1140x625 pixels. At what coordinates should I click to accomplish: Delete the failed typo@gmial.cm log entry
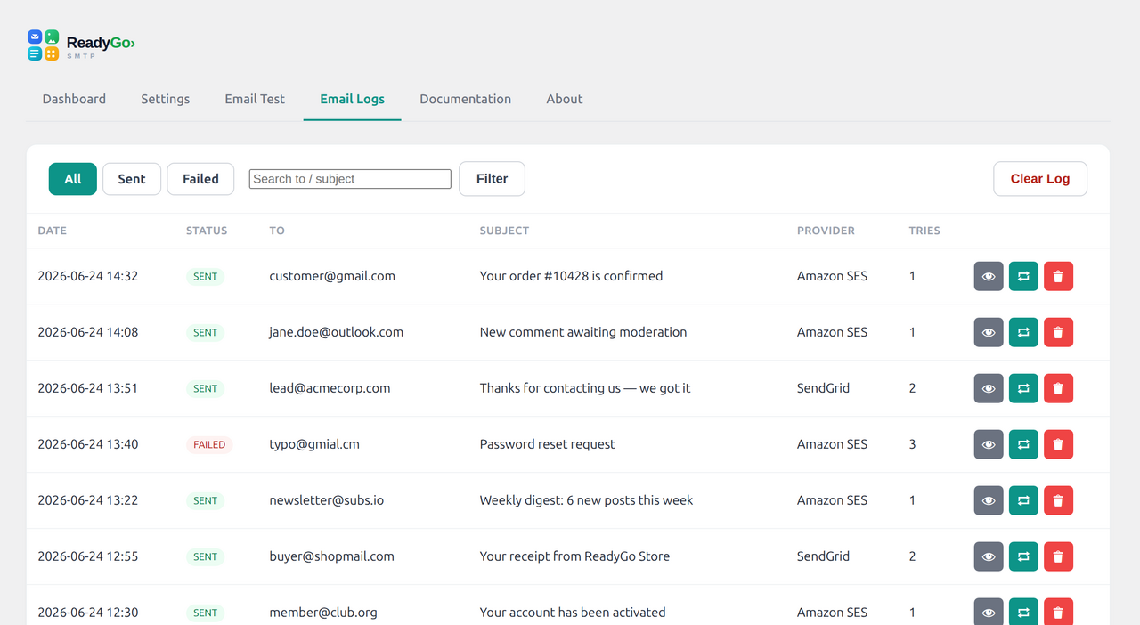(x=1058, y=444)
